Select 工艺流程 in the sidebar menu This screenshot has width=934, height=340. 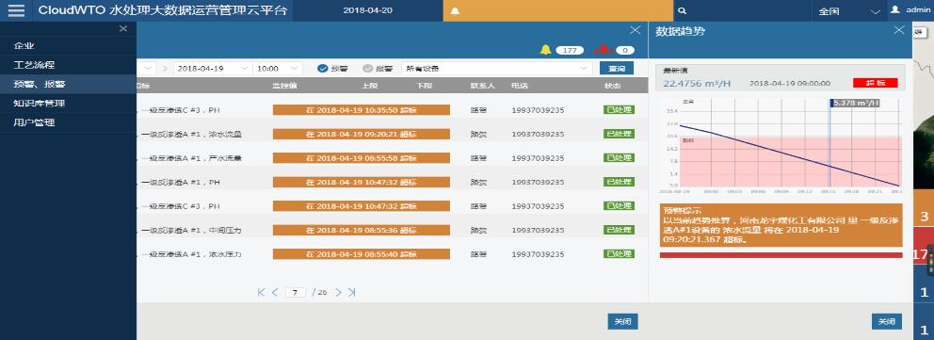click(x=34, y=65)
